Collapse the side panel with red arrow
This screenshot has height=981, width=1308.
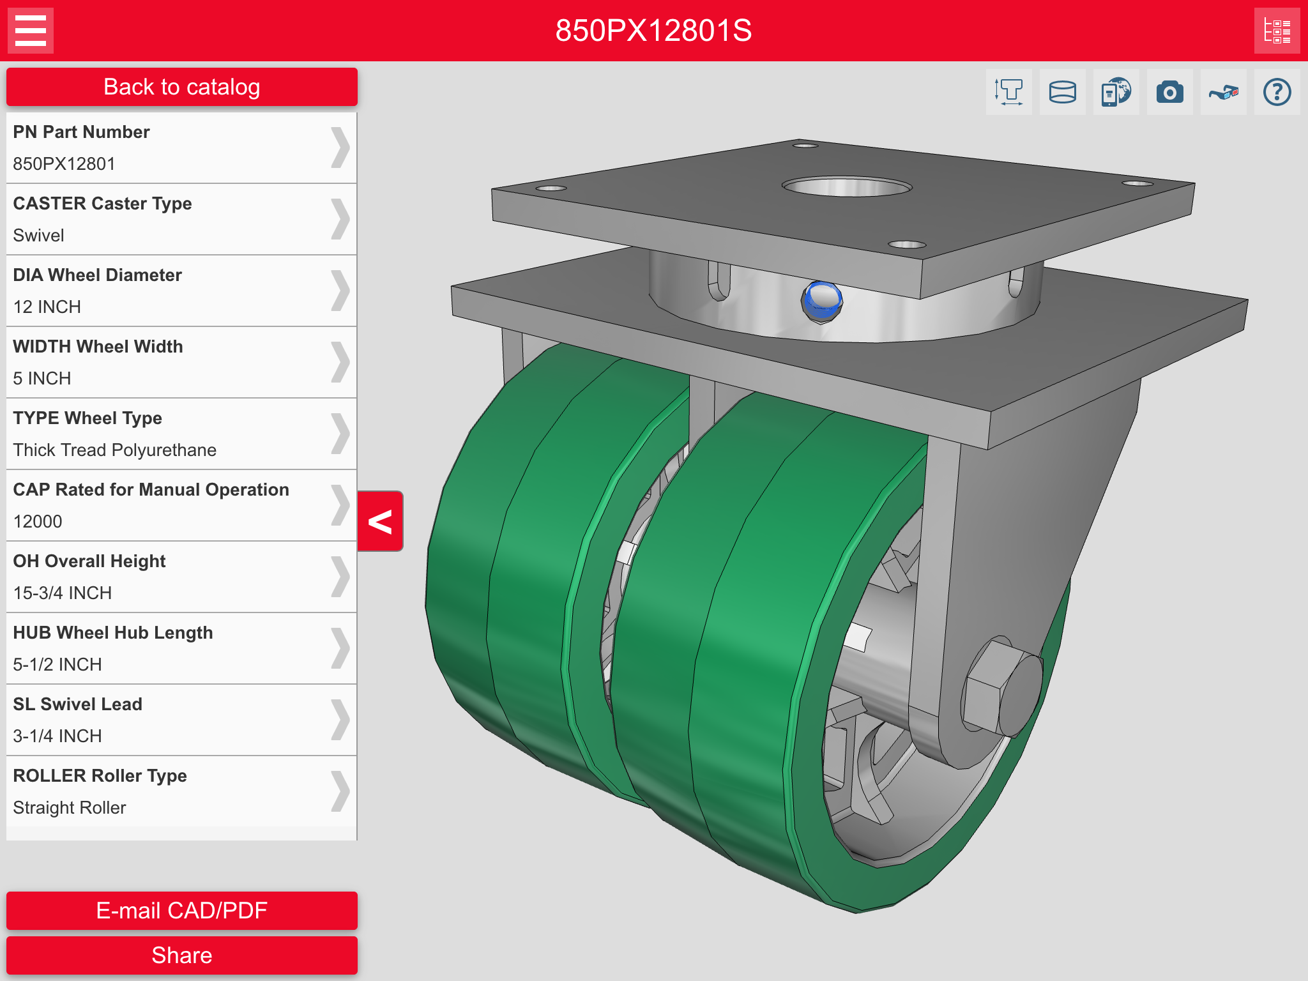[x=380, y=521]
